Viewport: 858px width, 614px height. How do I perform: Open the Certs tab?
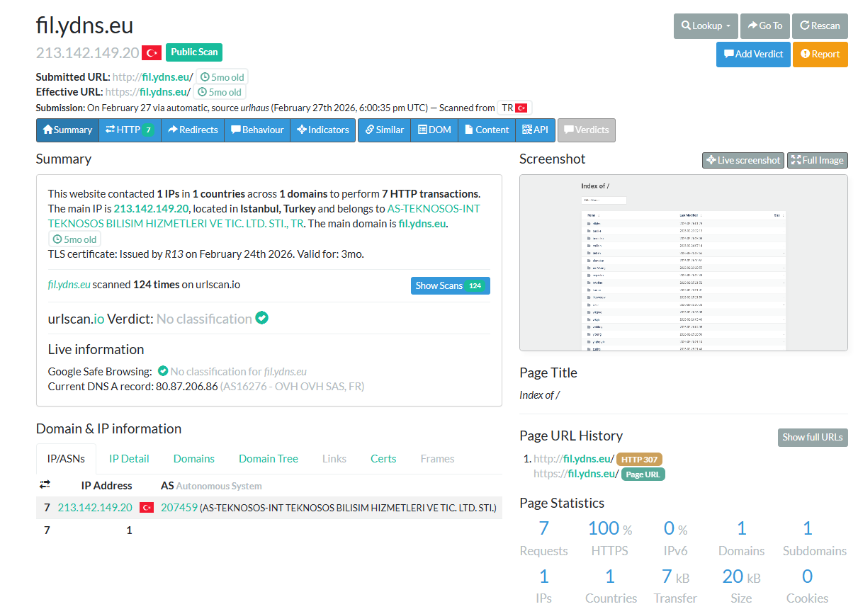pos(383,458)
